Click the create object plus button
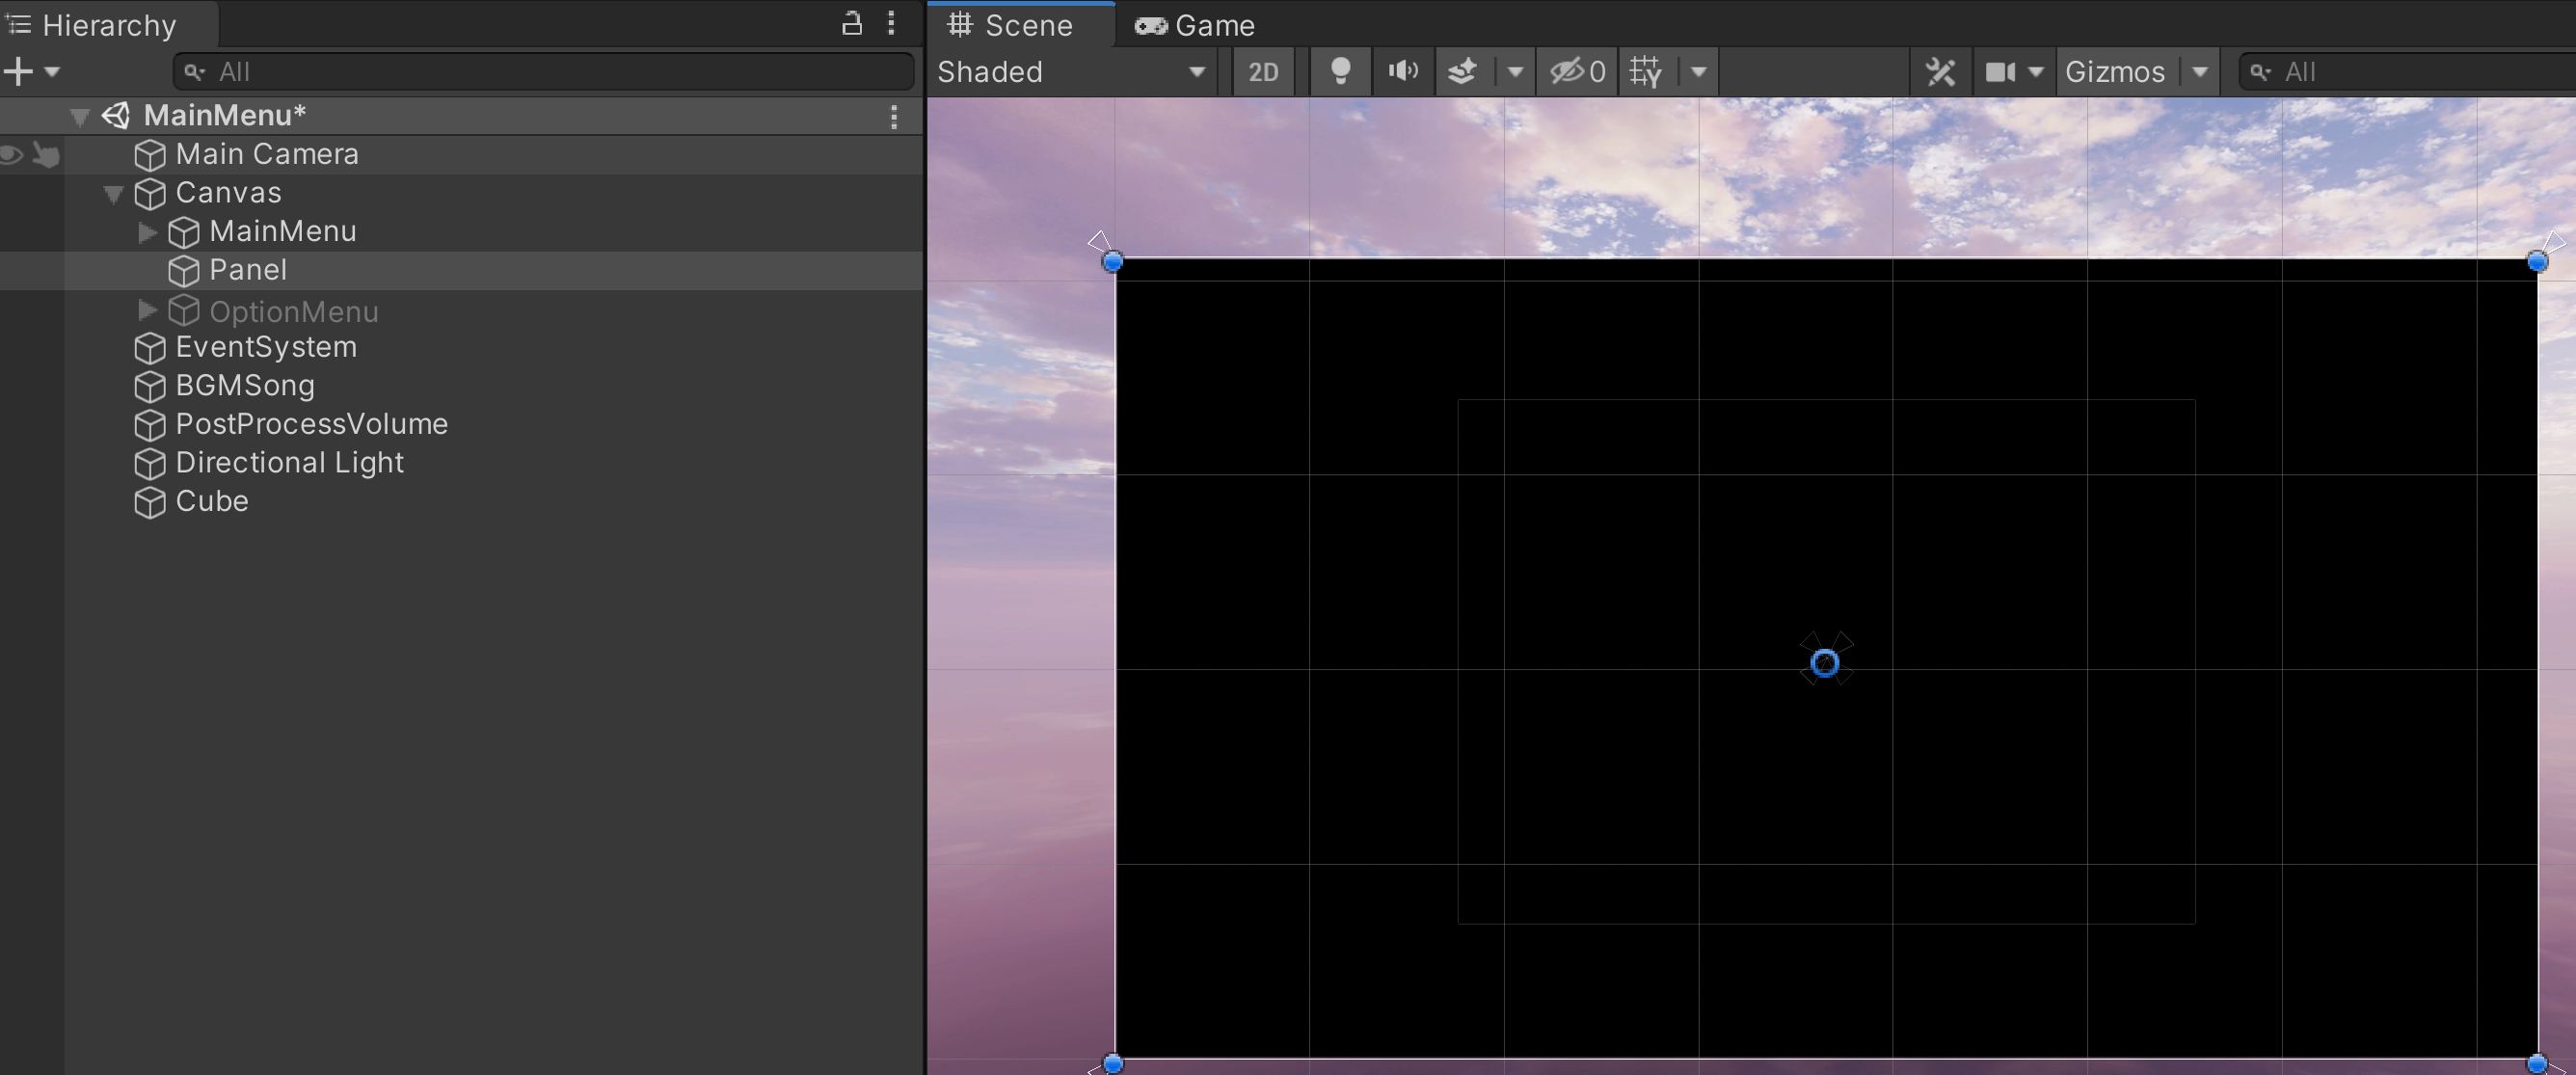2576x1075 pixels. 19,71
